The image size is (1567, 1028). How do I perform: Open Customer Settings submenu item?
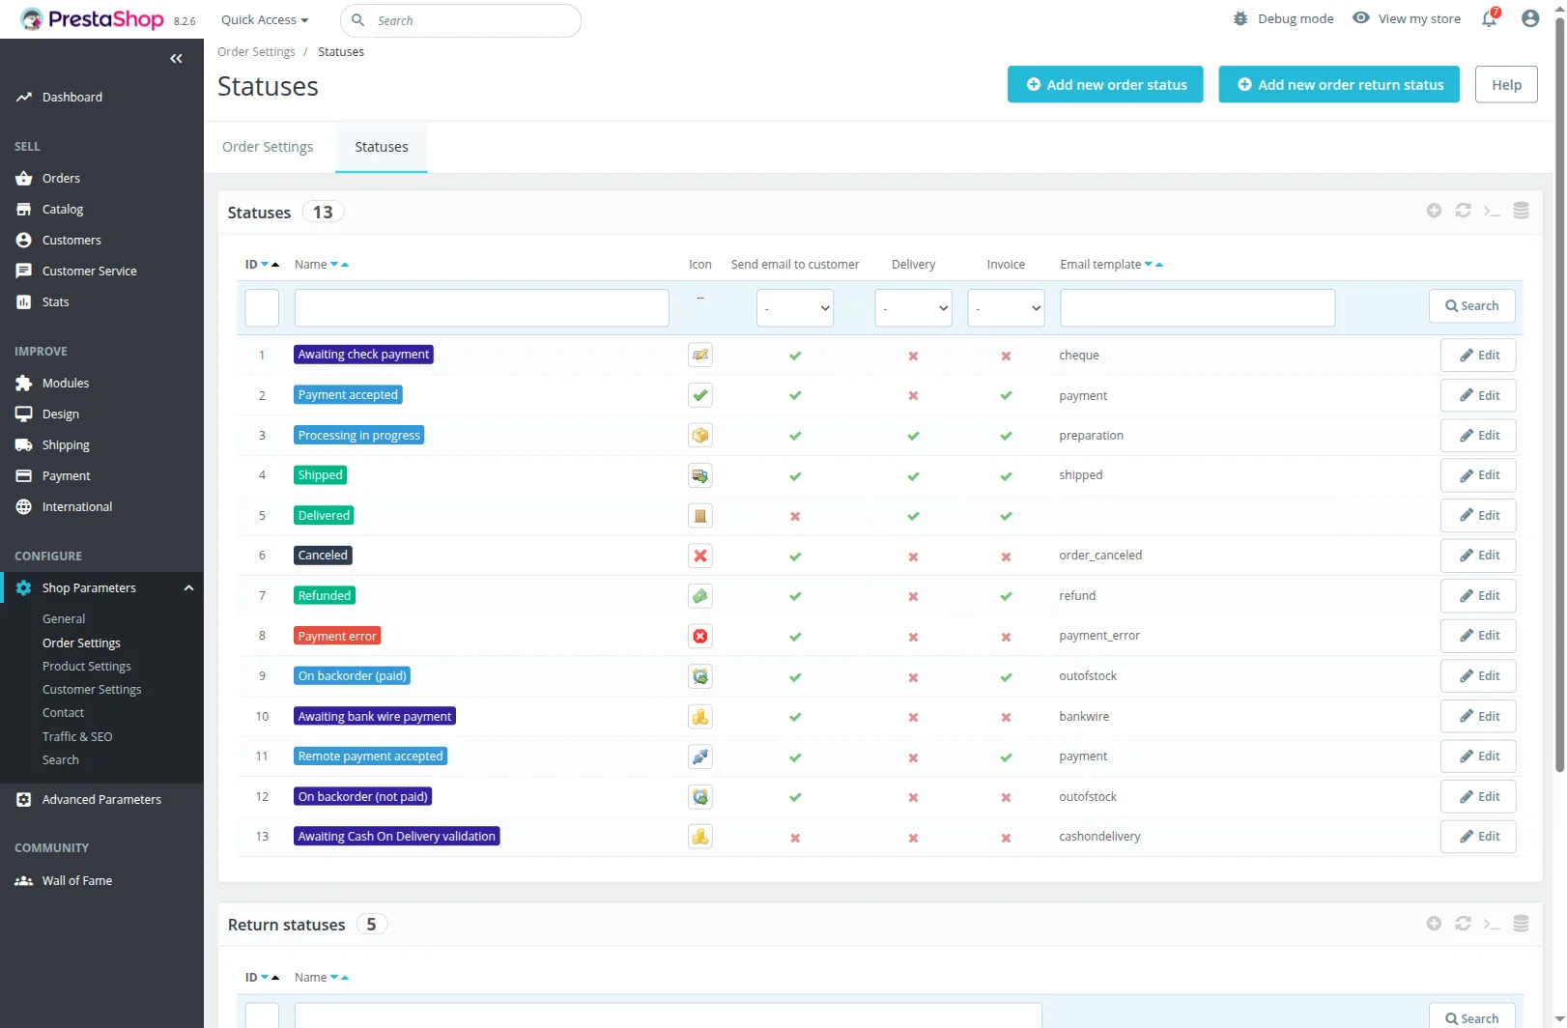pyautogui.click(x=92, y=690)
